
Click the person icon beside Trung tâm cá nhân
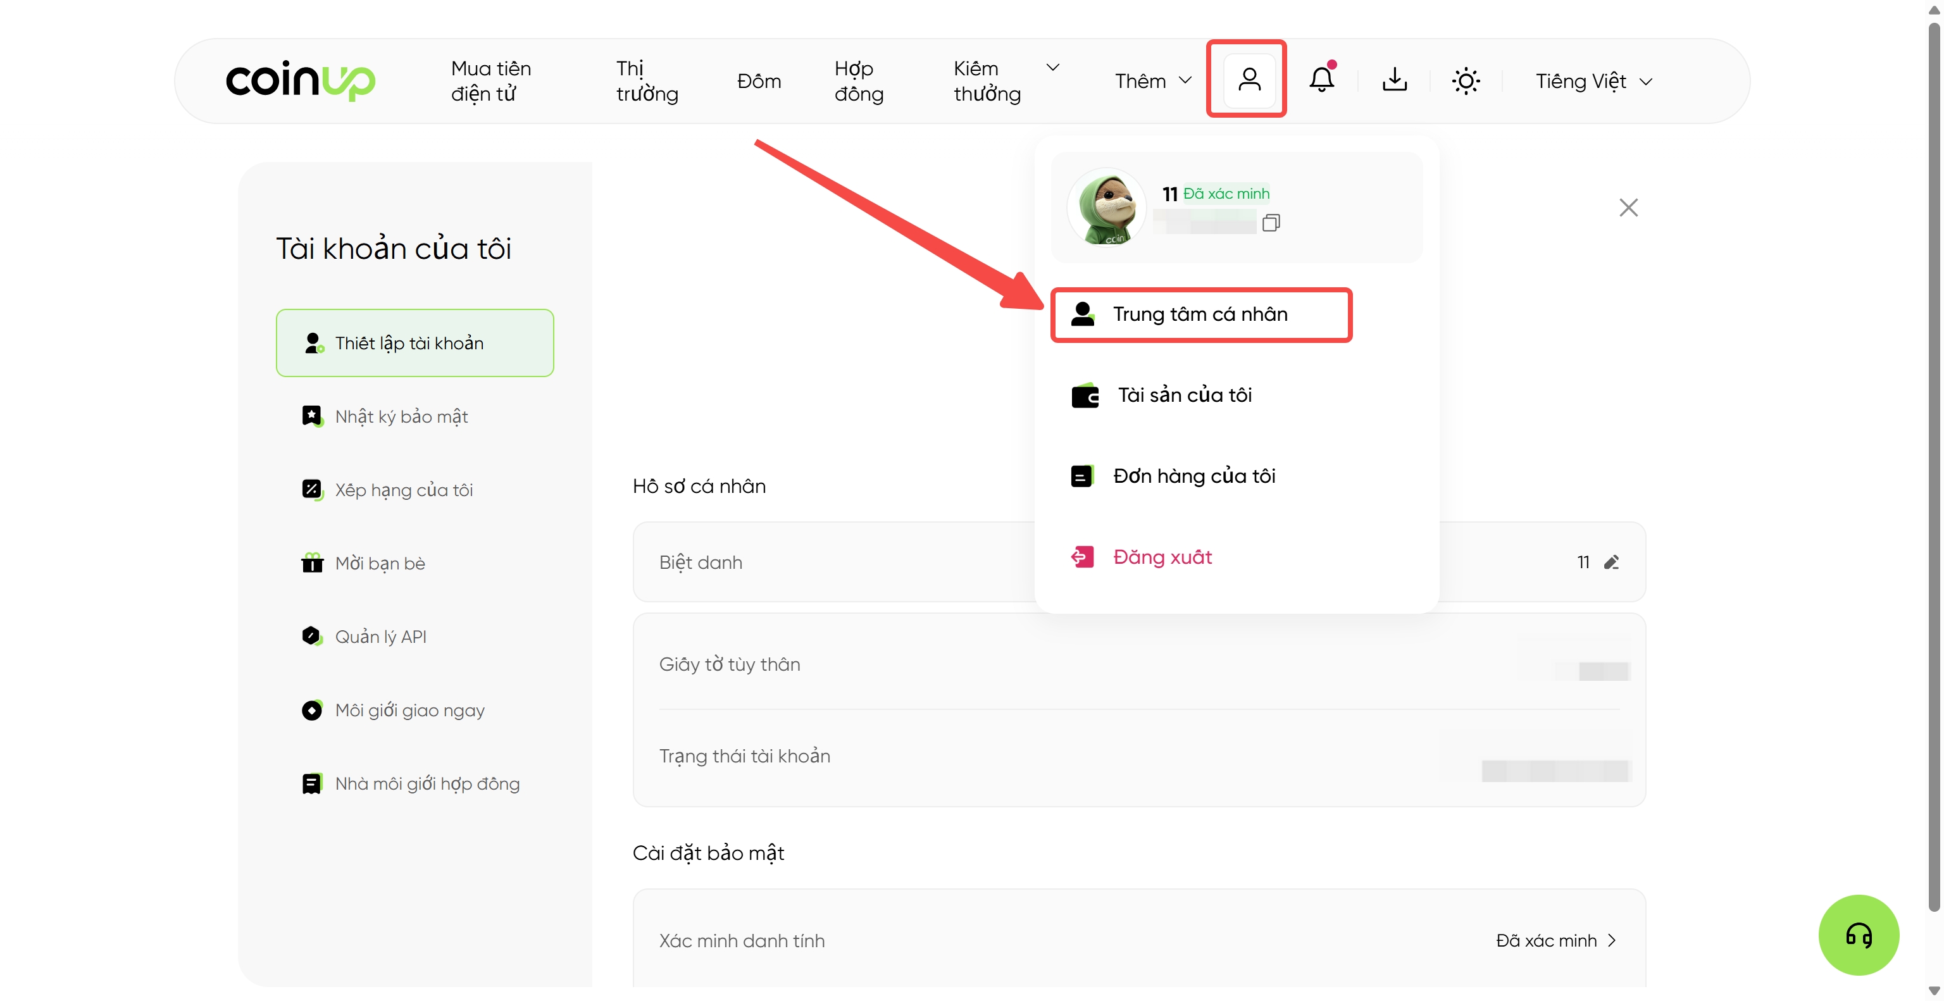coord(1083,314)
